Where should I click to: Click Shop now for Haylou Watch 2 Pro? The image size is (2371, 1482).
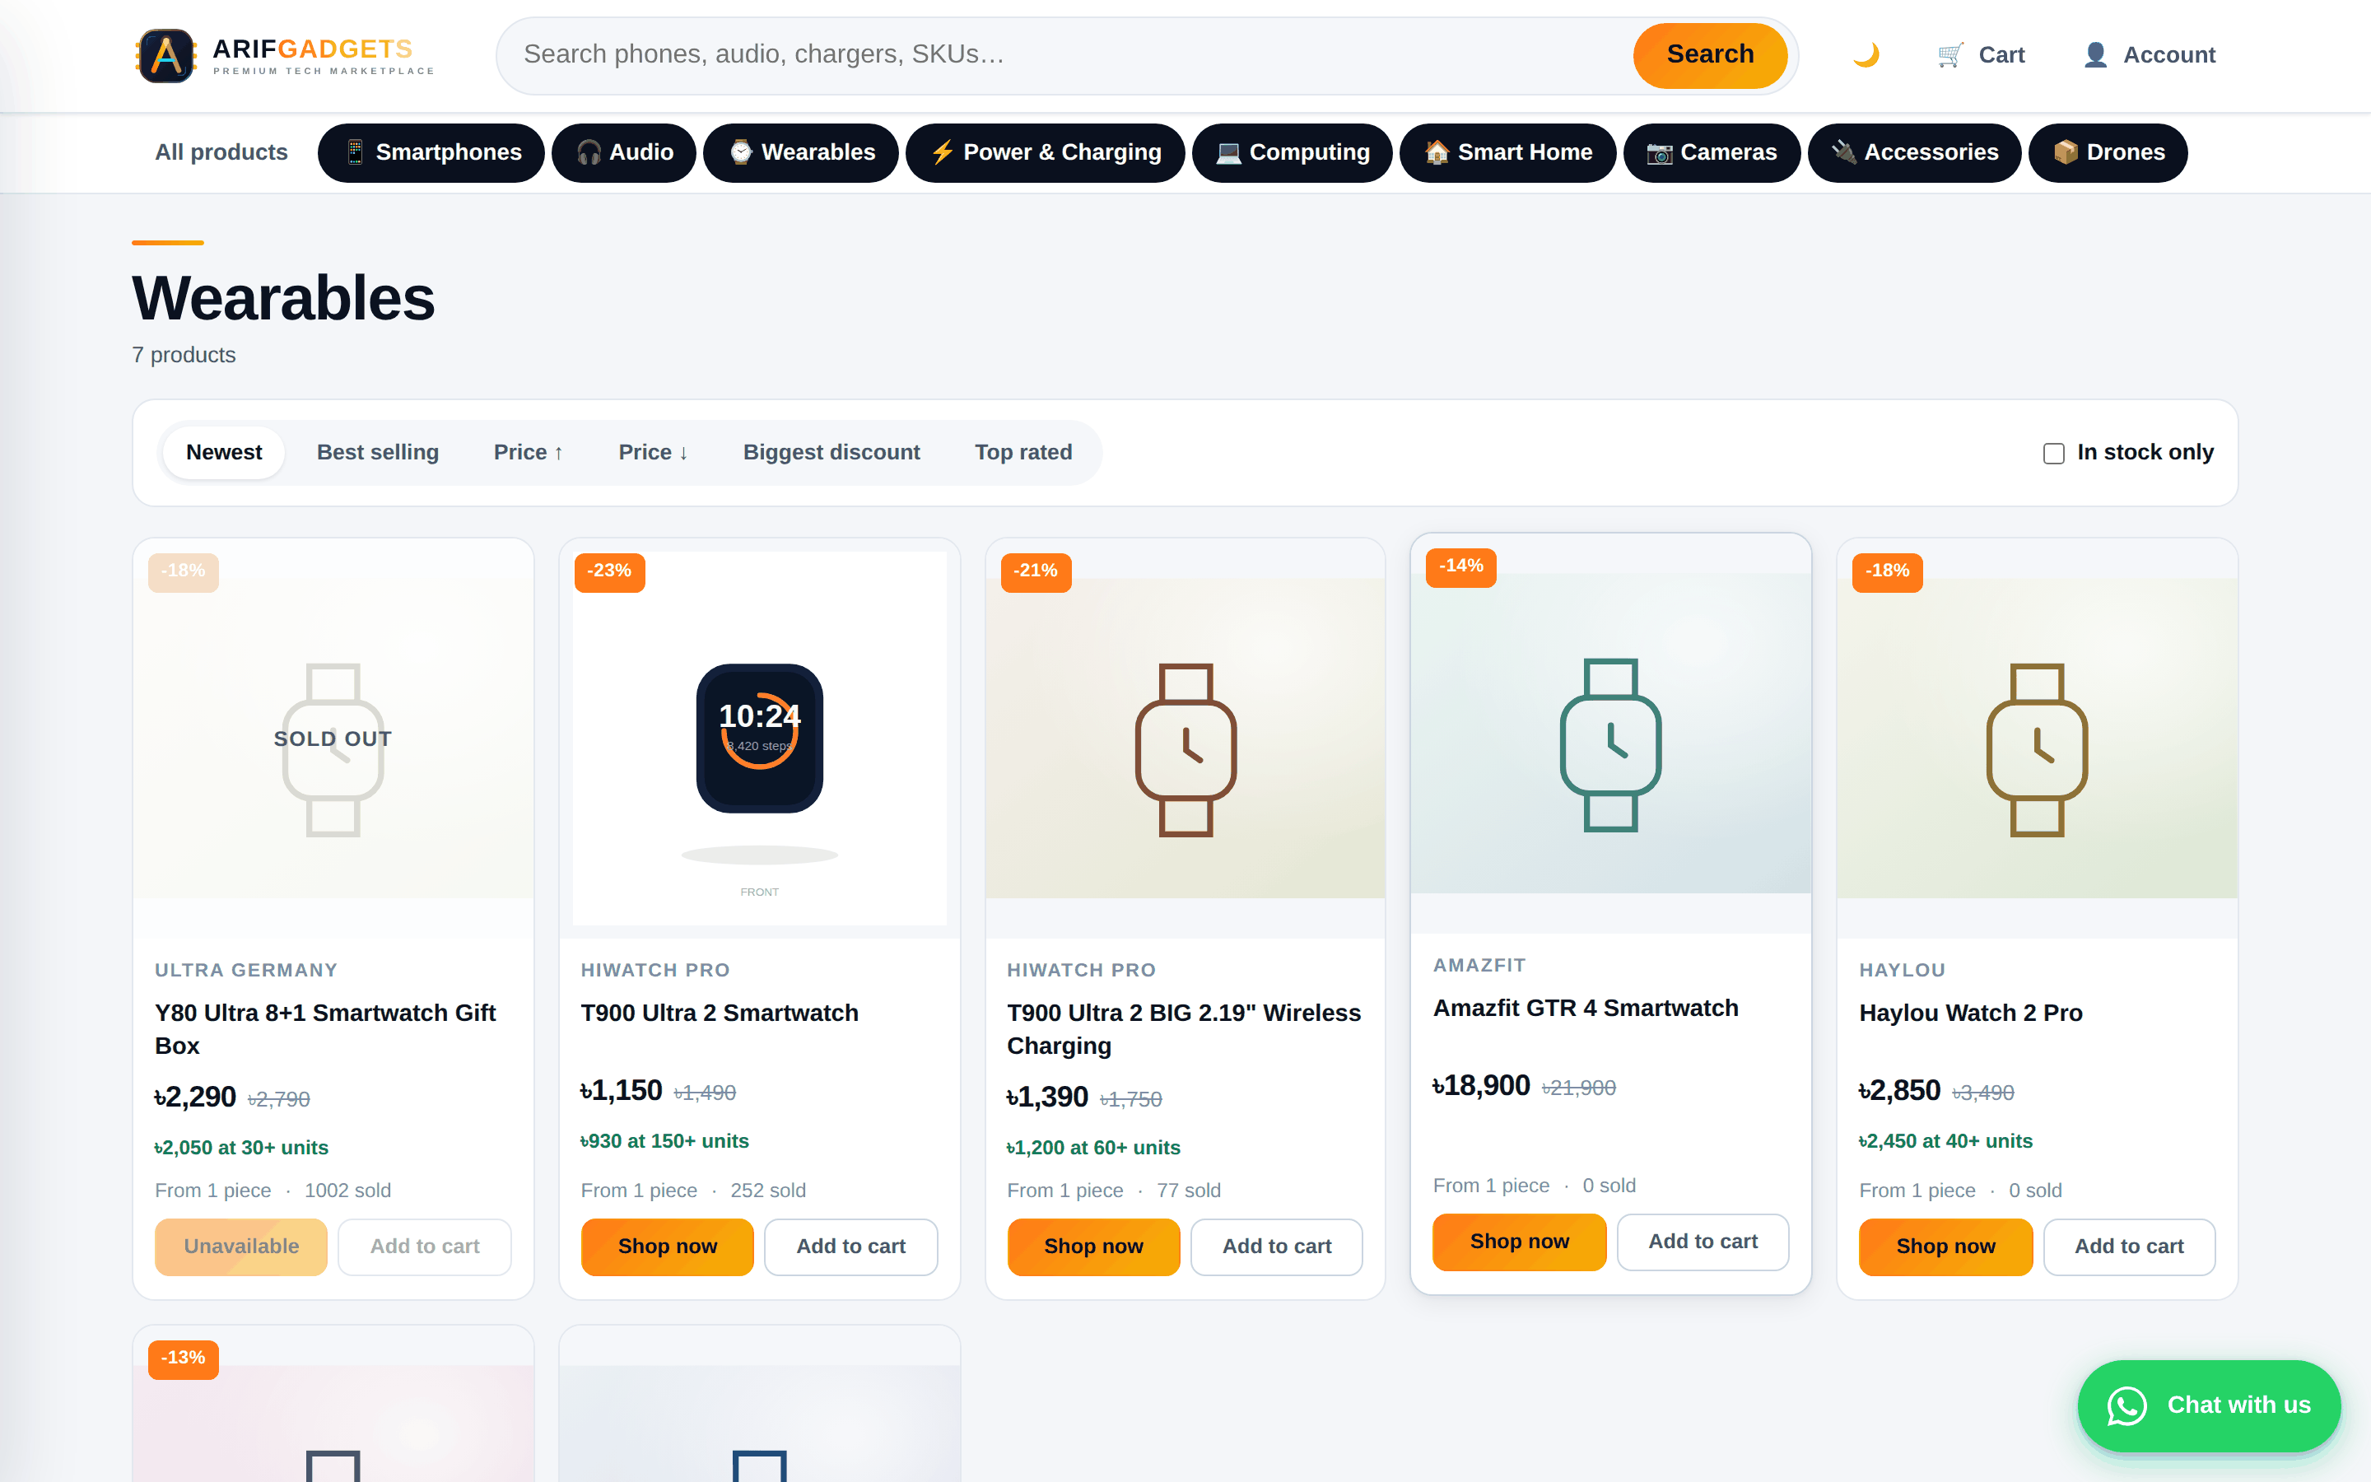coord(1946,1247)
